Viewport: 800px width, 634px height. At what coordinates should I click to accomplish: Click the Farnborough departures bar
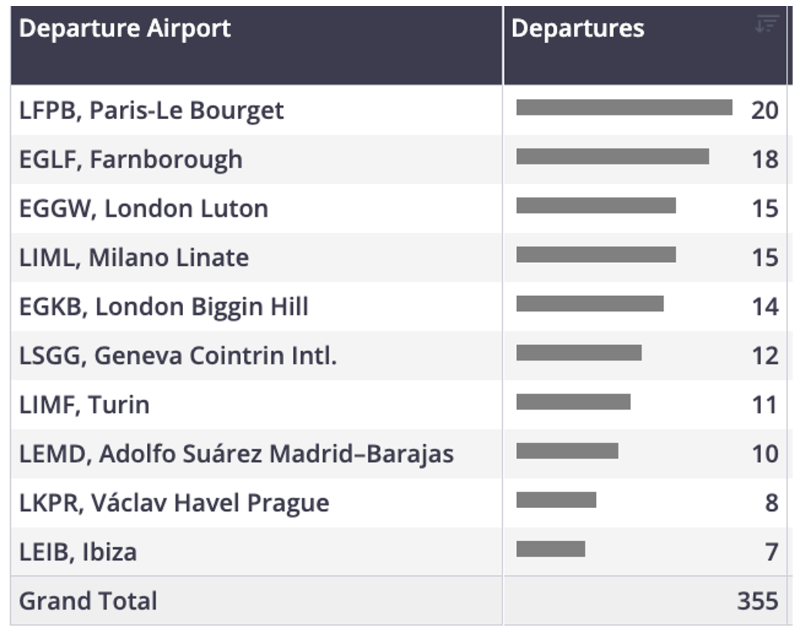click(612, 156)
